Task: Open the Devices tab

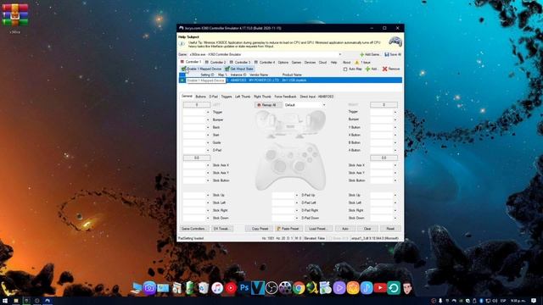Action: (x=310, y=63)
